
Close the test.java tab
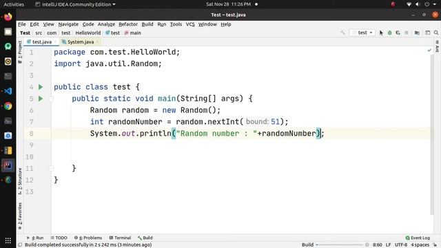56,42
